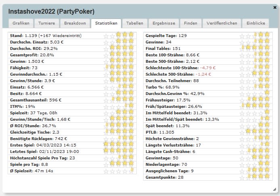Screen dimensions: 280x196
Task: Click the star rating for Schlechteste 100-Strähne
Action: coord(255,68)
